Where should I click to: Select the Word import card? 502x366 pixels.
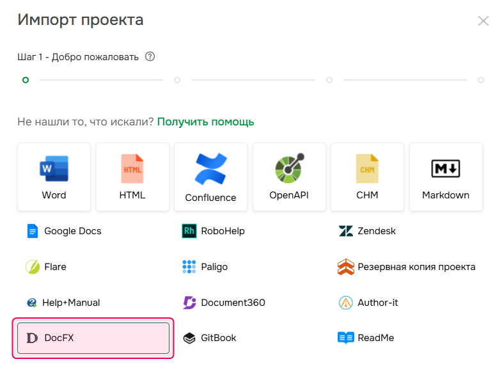click(54, 177)
